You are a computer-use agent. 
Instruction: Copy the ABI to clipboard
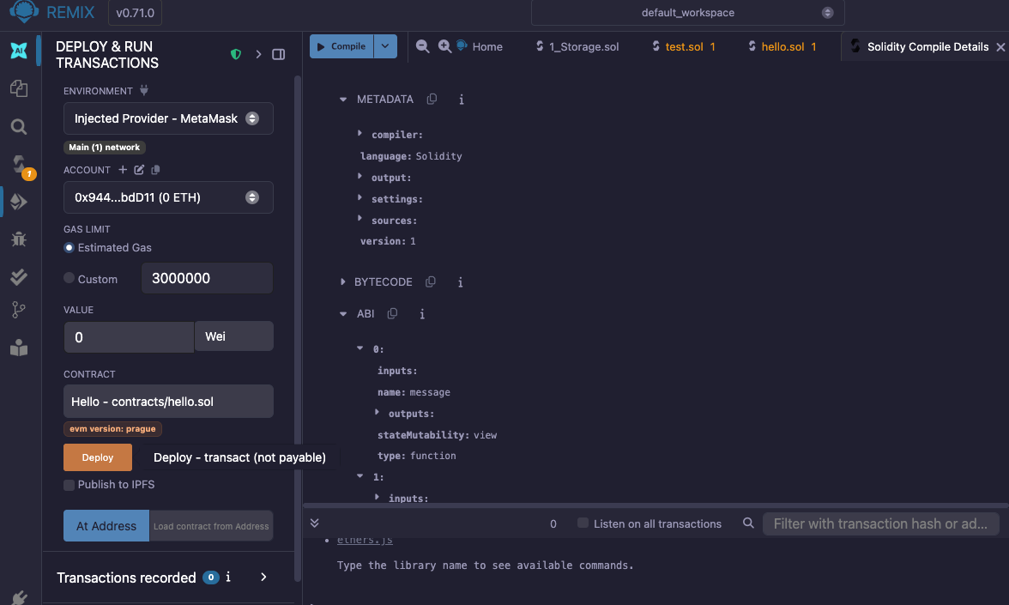[392, 314]
